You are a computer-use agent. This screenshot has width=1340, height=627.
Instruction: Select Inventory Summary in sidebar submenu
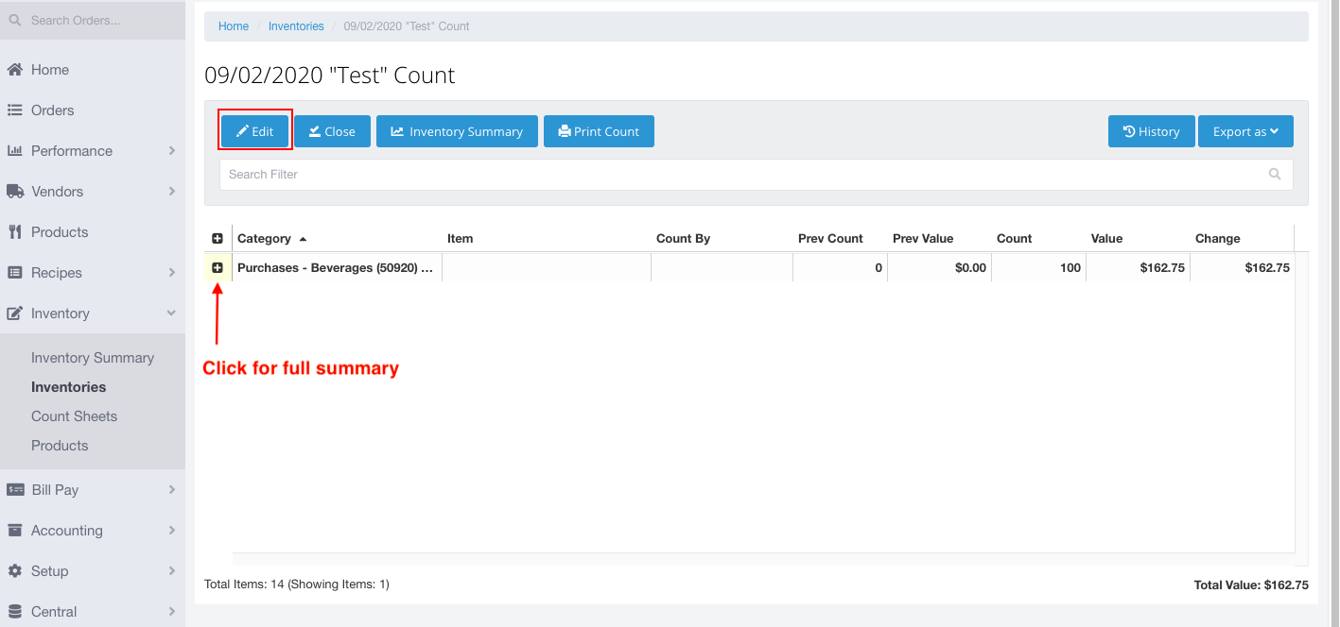pos(92,358)
